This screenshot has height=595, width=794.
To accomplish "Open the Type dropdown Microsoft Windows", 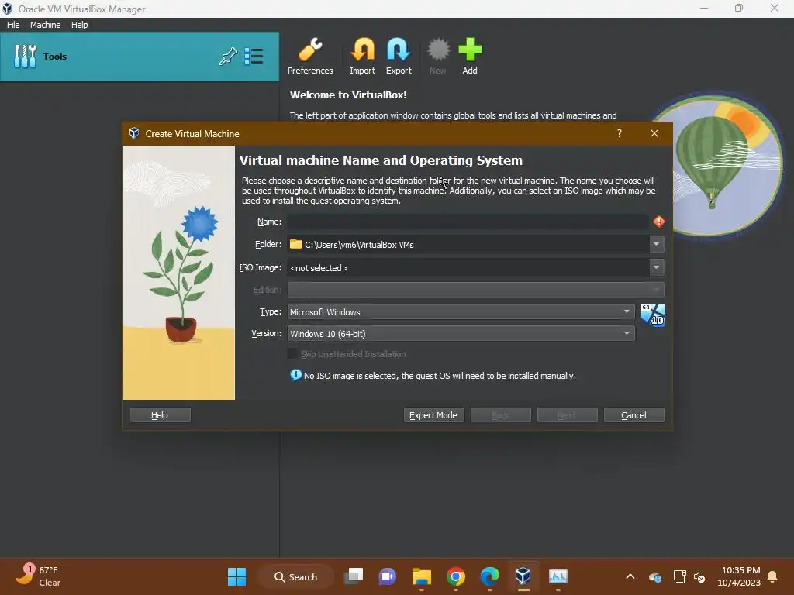I will point(461,311).
